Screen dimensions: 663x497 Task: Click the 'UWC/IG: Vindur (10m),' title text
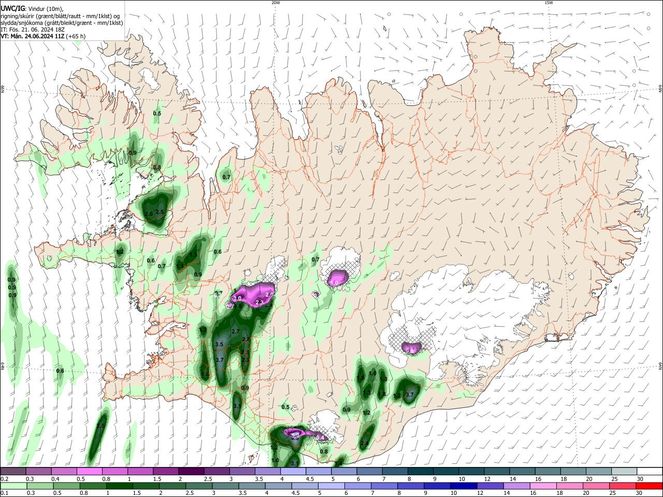point(32,9)
